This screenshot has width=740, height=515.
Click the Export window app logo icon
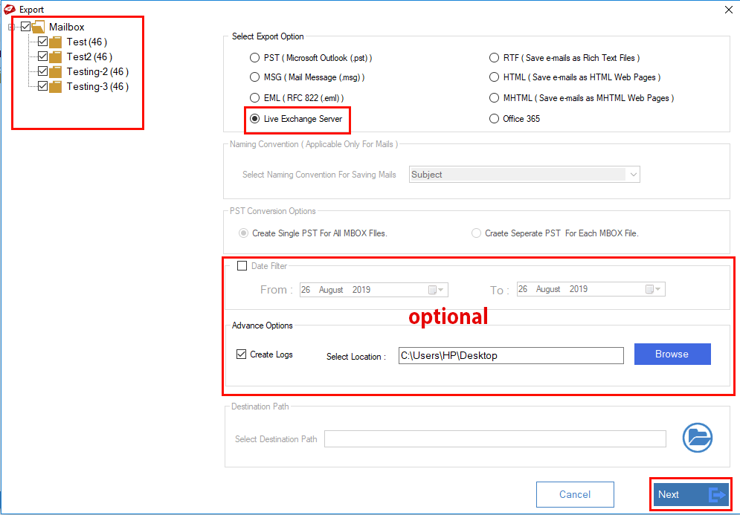[x=10, y=9]
